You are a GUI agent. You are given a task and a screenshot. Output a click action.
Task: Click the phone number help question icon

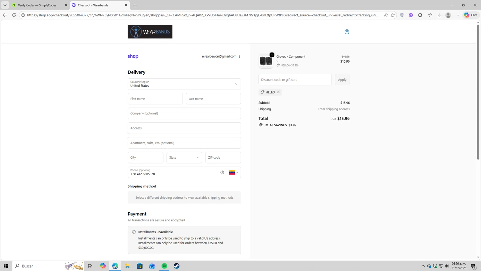coord(222,172)
